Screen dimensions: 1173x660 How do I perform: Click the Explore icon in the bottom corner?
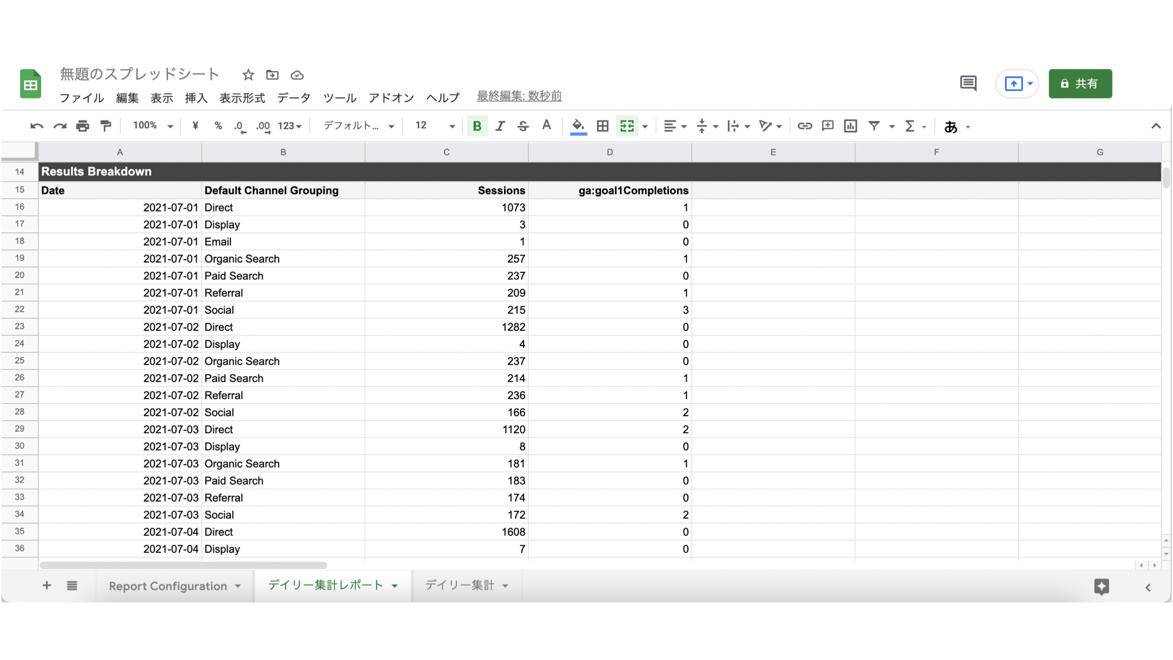(x=1102, y=587)
